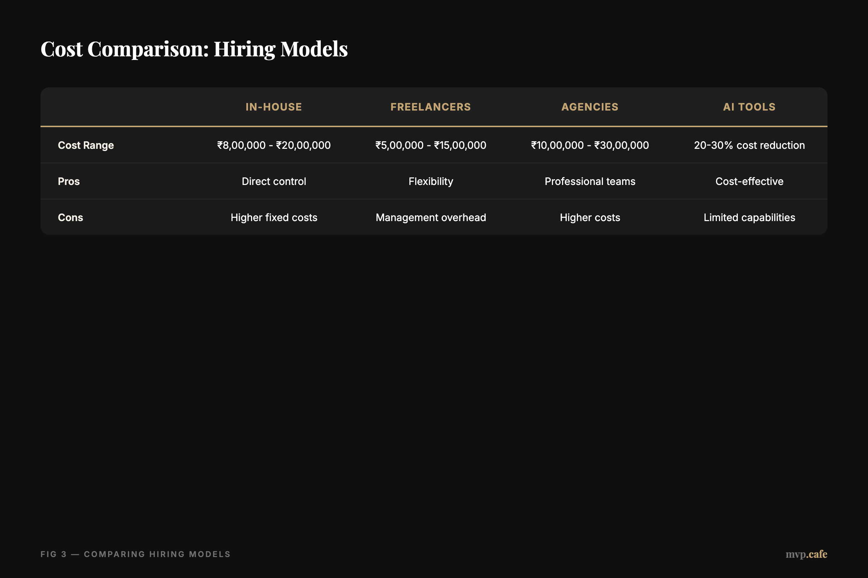Select the Cons row label
The image size is (868, 578).
tap(70, 217)
